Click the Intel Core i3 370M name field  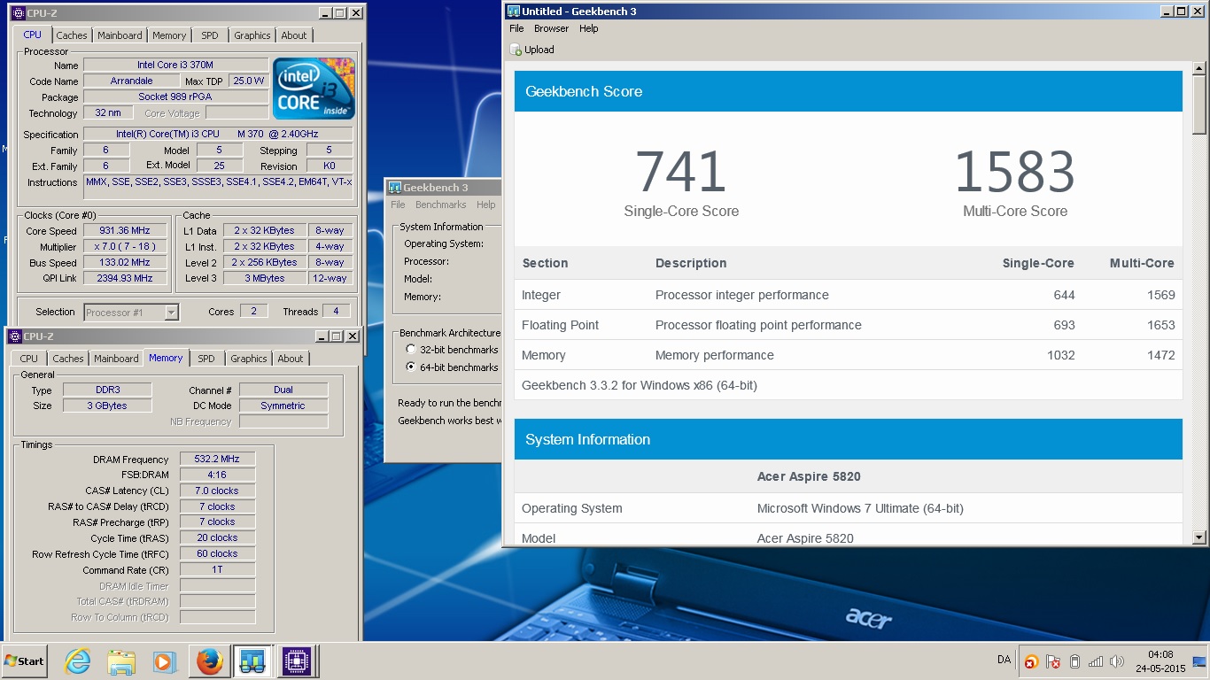tap(175, 65)
